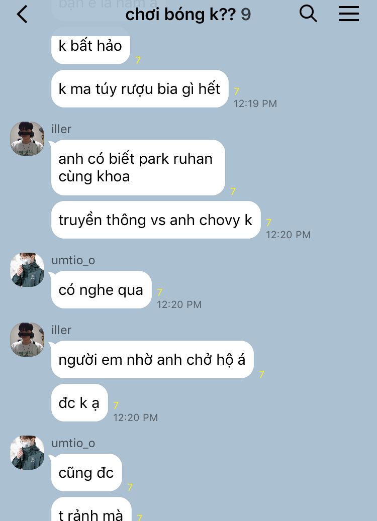Open the chat search magnifier icon
The height and width of the screenshot is (521, 377).
pyautogui.click(x=308, y=14)
